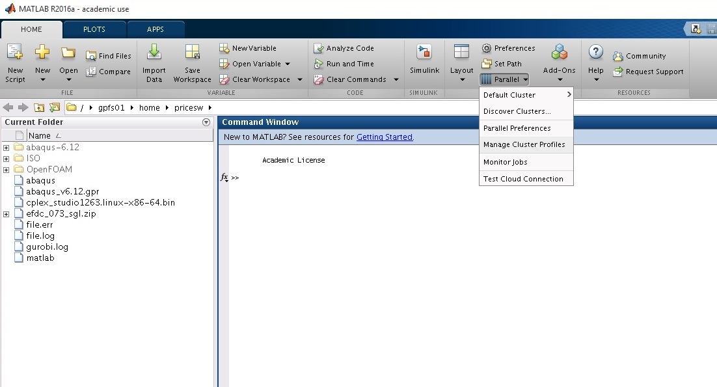Open the Clear Workspace dropdown arrow
This screenshot has height=387, width=717.
(300, 79)
